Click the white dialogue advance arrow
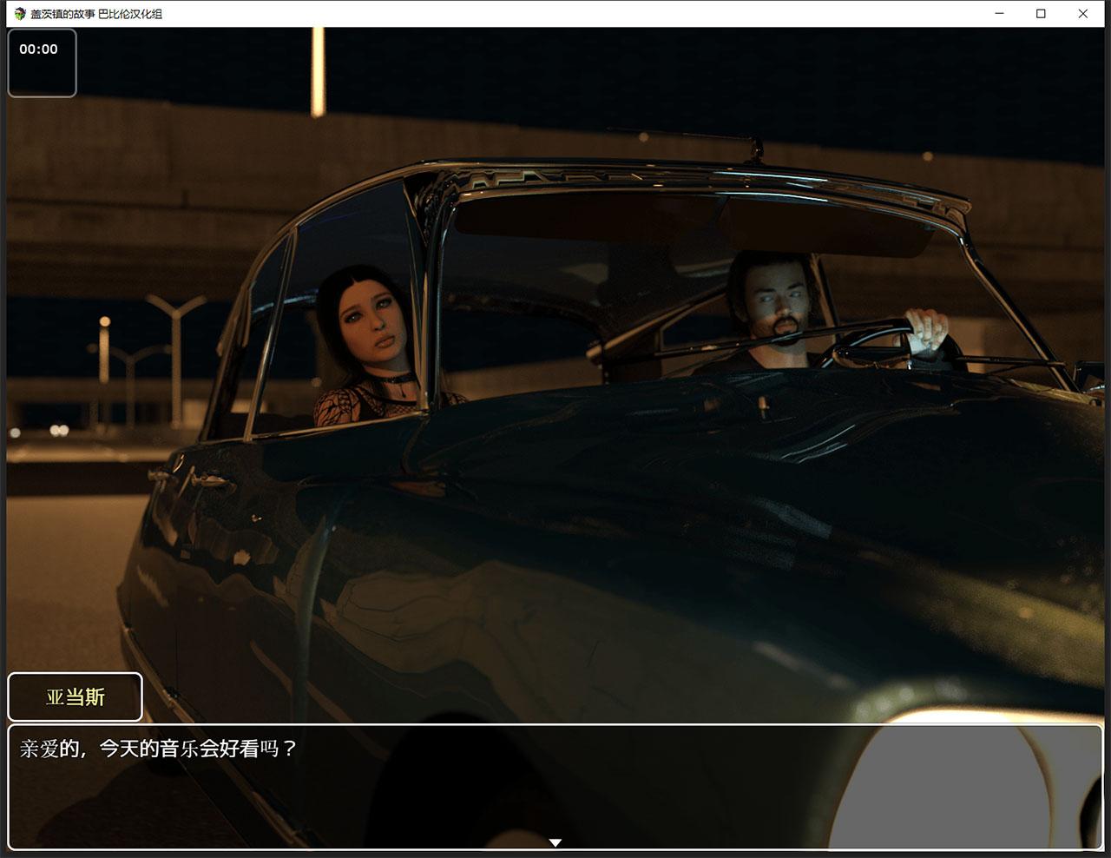 click(x=555, y=842)
